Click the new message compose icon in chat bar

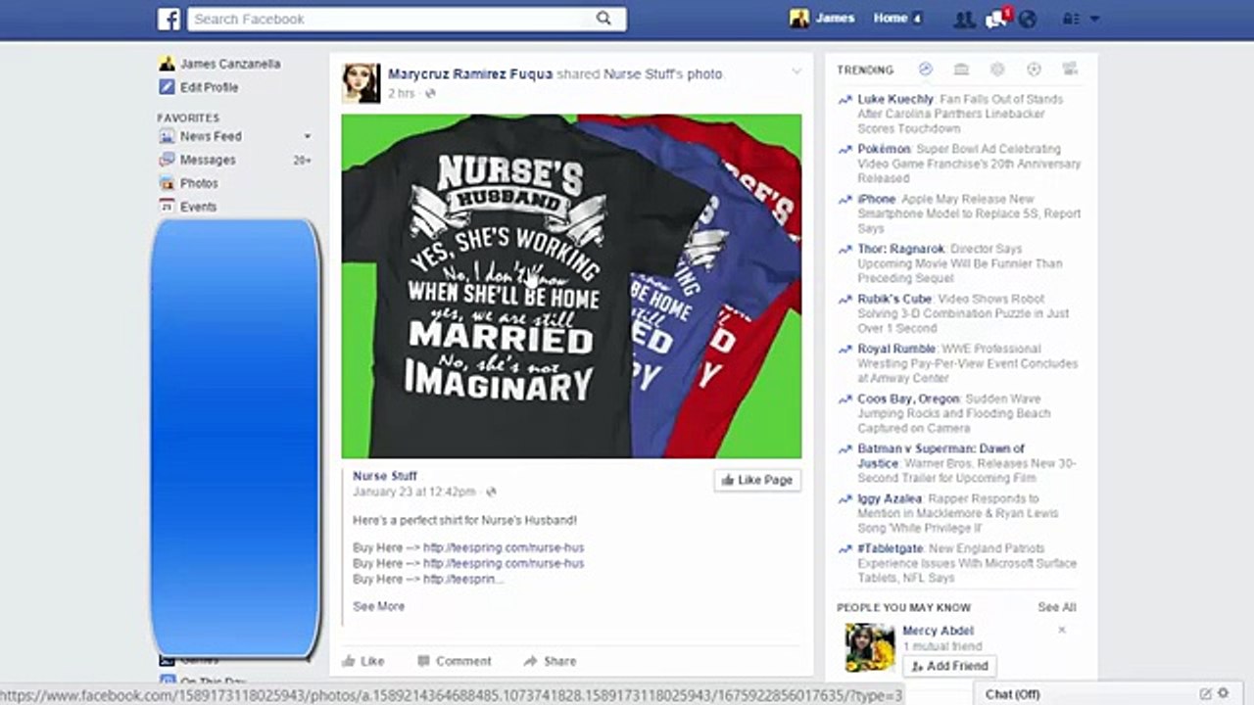pos(1205,693)
